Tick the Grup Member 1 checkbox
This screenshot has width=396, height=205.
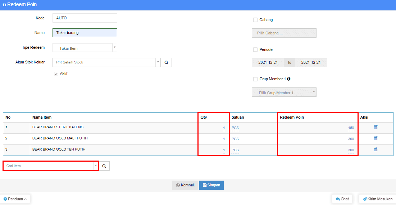(255, 79)
